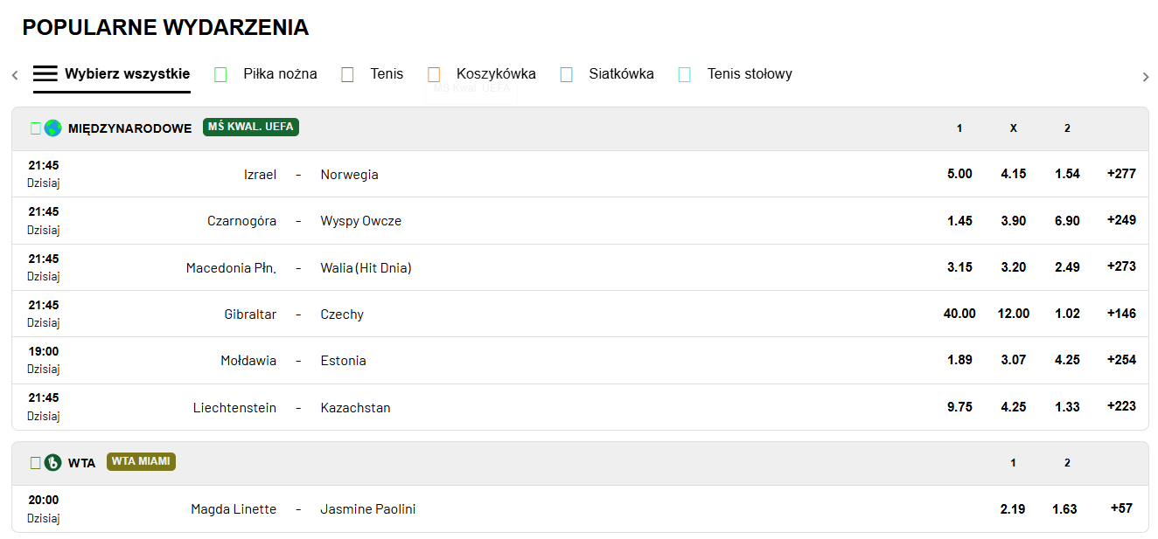This screenshot has height=539, width=1158.
Task: Toggle the Tenis checkbox
Action: coord(347,75)
